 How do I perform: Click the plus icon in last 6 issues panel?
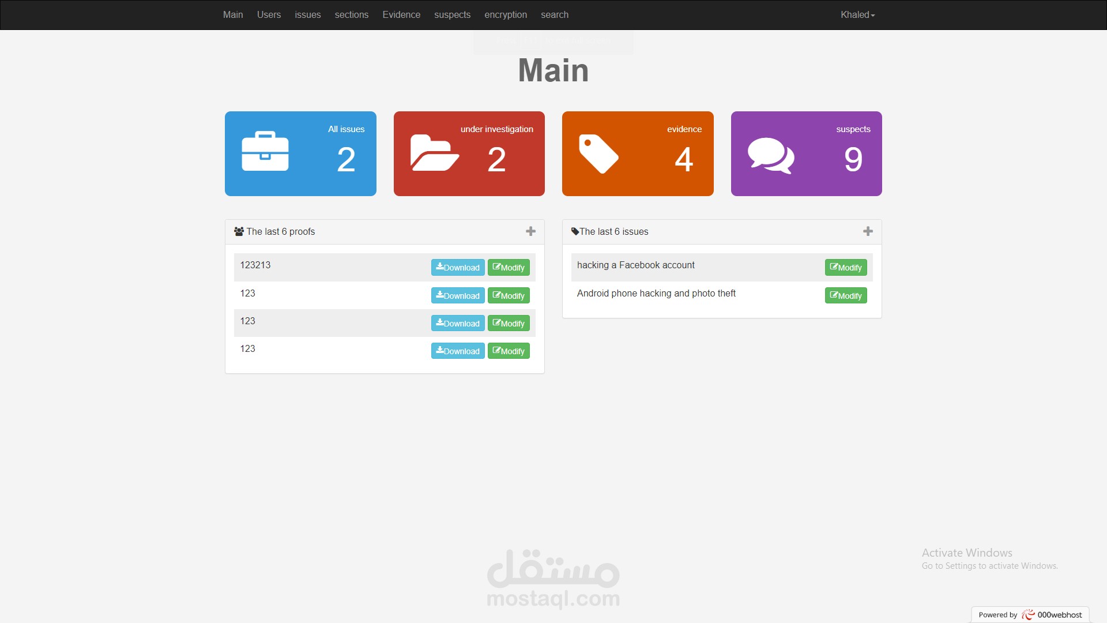[x=868, y=231]
